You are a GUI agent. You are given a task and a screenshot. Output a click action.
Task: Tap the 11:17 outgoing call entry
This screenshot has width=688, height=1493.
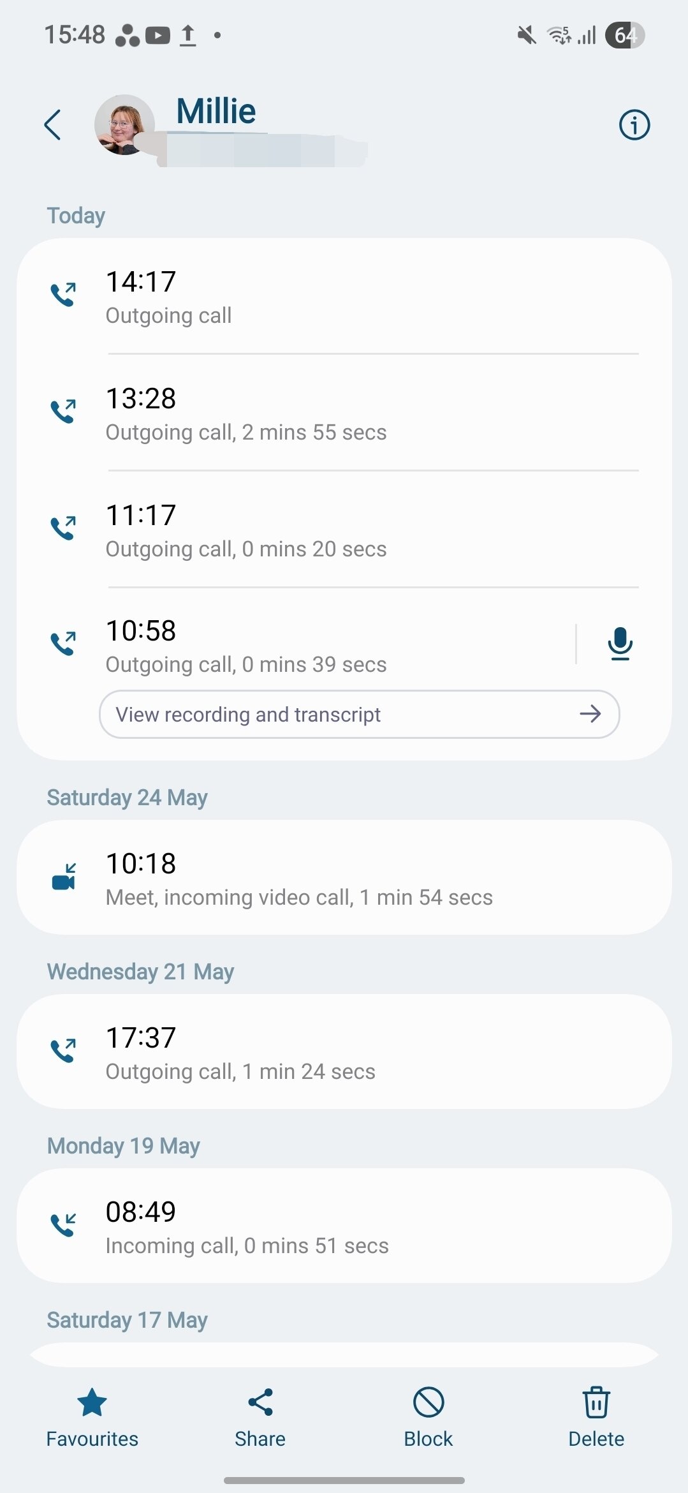click(344, 530)
